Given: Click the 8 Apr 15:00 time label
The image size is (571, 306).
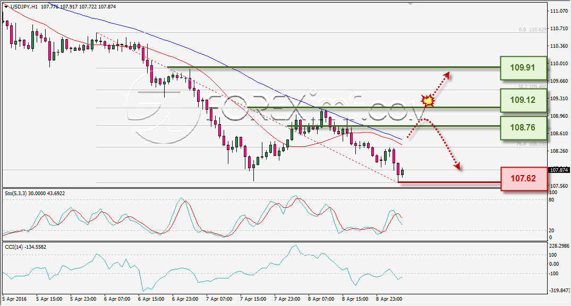Looking at the screenshot, I should [355, 299].
